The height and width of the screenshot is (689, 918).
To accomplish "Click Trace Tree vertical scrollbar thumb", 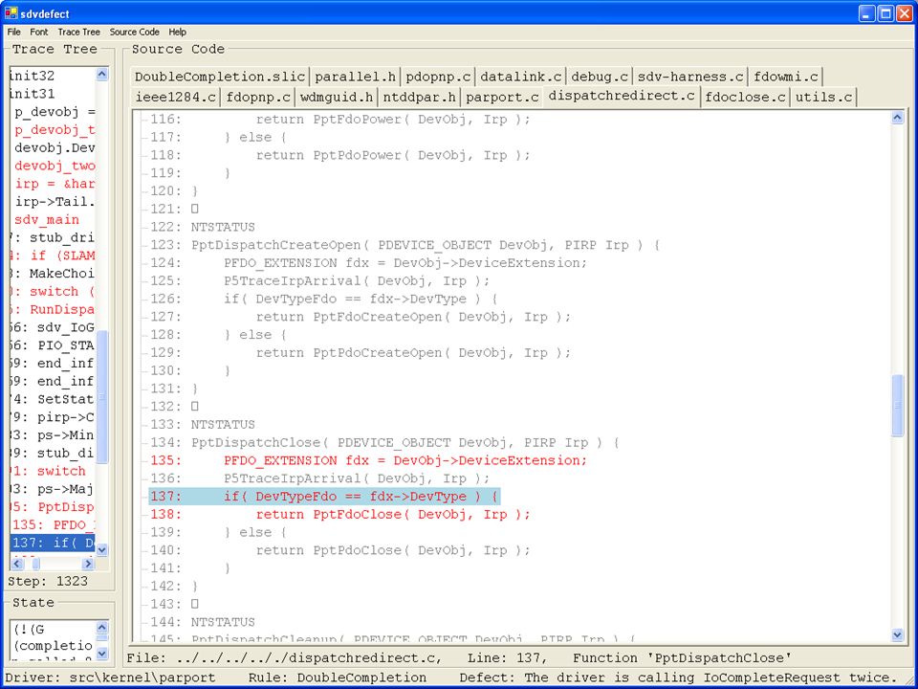I will pyautogui.click(x=102, y=396).
